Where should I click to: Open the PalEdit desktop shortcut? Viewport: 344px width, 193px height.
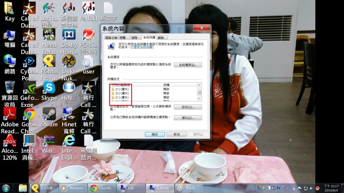[x=89, y=11]
